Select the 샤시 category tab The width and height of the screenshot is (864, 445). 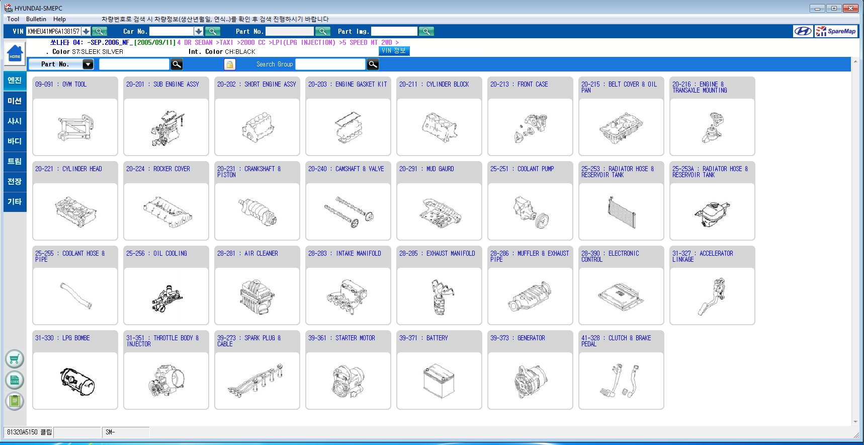click(15, 121)
